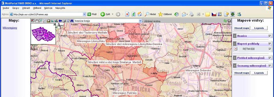Click the Czech flag toolbar icon
Viewport: 274px width, 97px height.
(214, 14)
